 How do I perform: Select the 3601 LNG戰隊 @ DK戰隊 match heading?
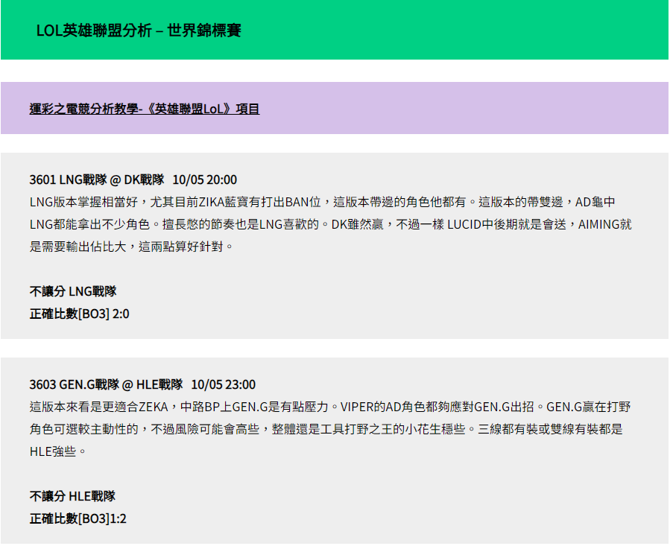[x=97, y=180]
